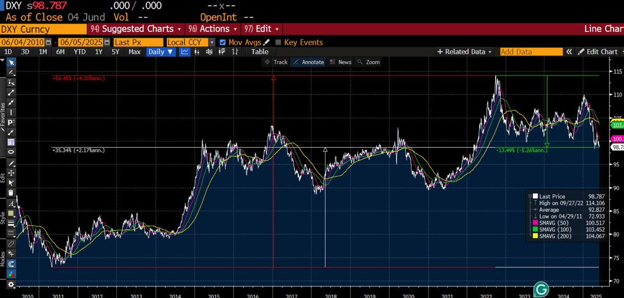Click the -13.49% green annotation label
Image resolution: width=624 pixels, height=298 pixels.
(522, 151)
